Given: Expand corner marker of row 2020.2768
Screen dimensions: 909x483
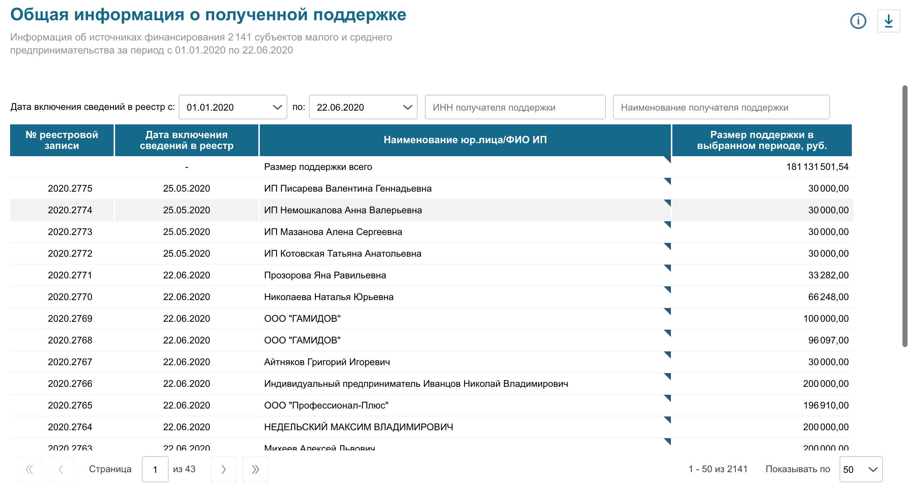Looking at the screenshot, I should point(668,333).
